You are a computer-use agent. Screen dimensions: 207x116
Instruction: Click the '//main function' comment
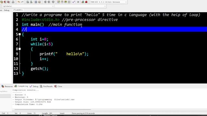(65, 24)
